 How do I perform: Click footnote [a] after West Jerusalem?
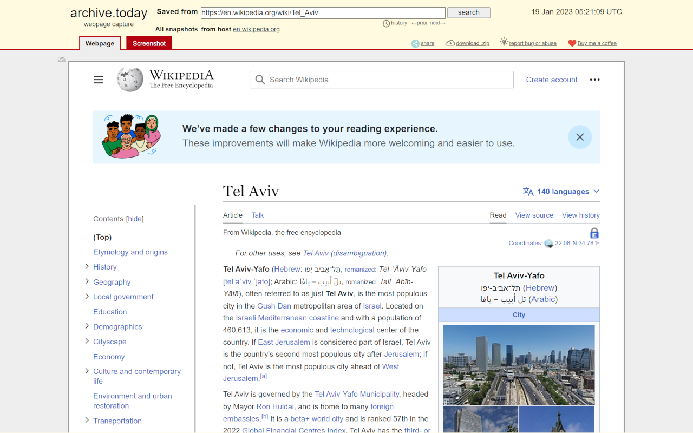[264, 376]
